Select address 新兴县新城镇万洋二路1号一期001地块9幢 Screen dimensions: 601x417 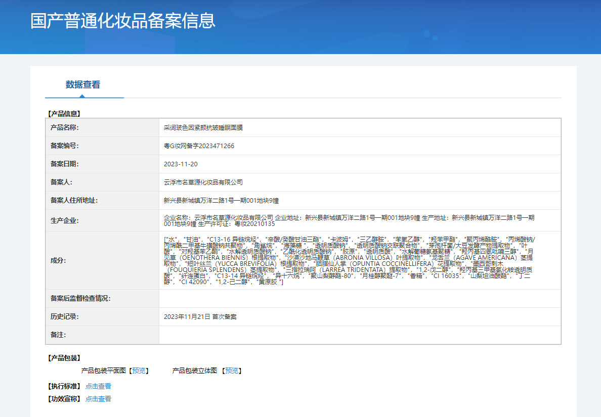coord(221,200)
